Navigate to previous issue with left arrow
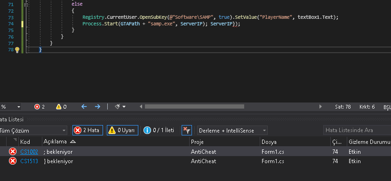Viewport: 391px width, 181px height. point(84,107)
